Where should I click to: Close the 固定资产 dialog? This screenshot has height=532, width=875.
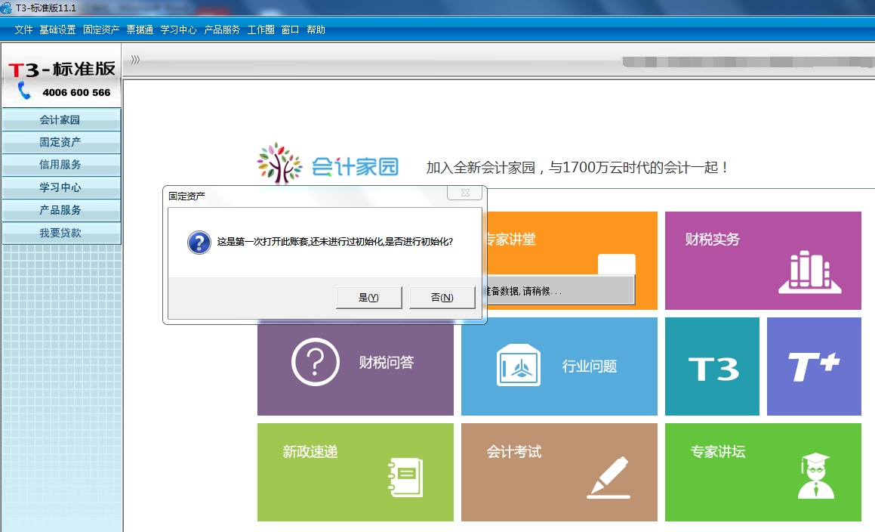pyautogui.click(x=465, y=193)
